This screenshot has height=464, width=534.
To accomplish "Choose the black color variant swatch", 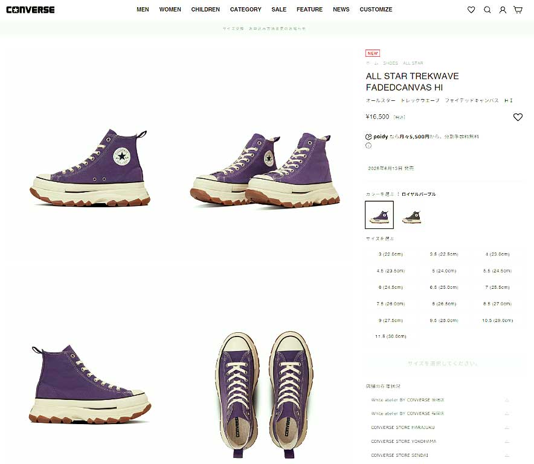I will pyautogui.click(x=411, y=216).
